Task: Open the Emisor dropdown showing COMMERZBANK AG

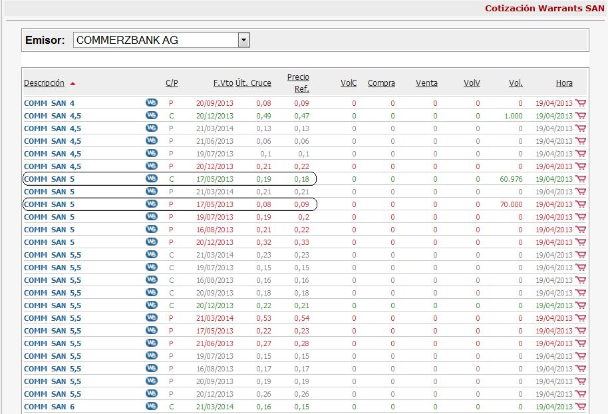Action: click(161, 40)
